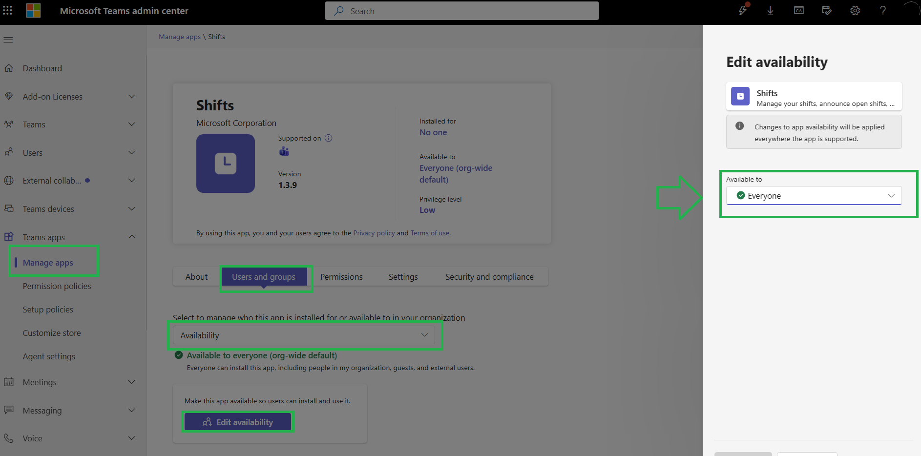The height and width of the screenshot is (456, 921).
Task: Click the Microsoft logo in header
Action: pos(33,10)
